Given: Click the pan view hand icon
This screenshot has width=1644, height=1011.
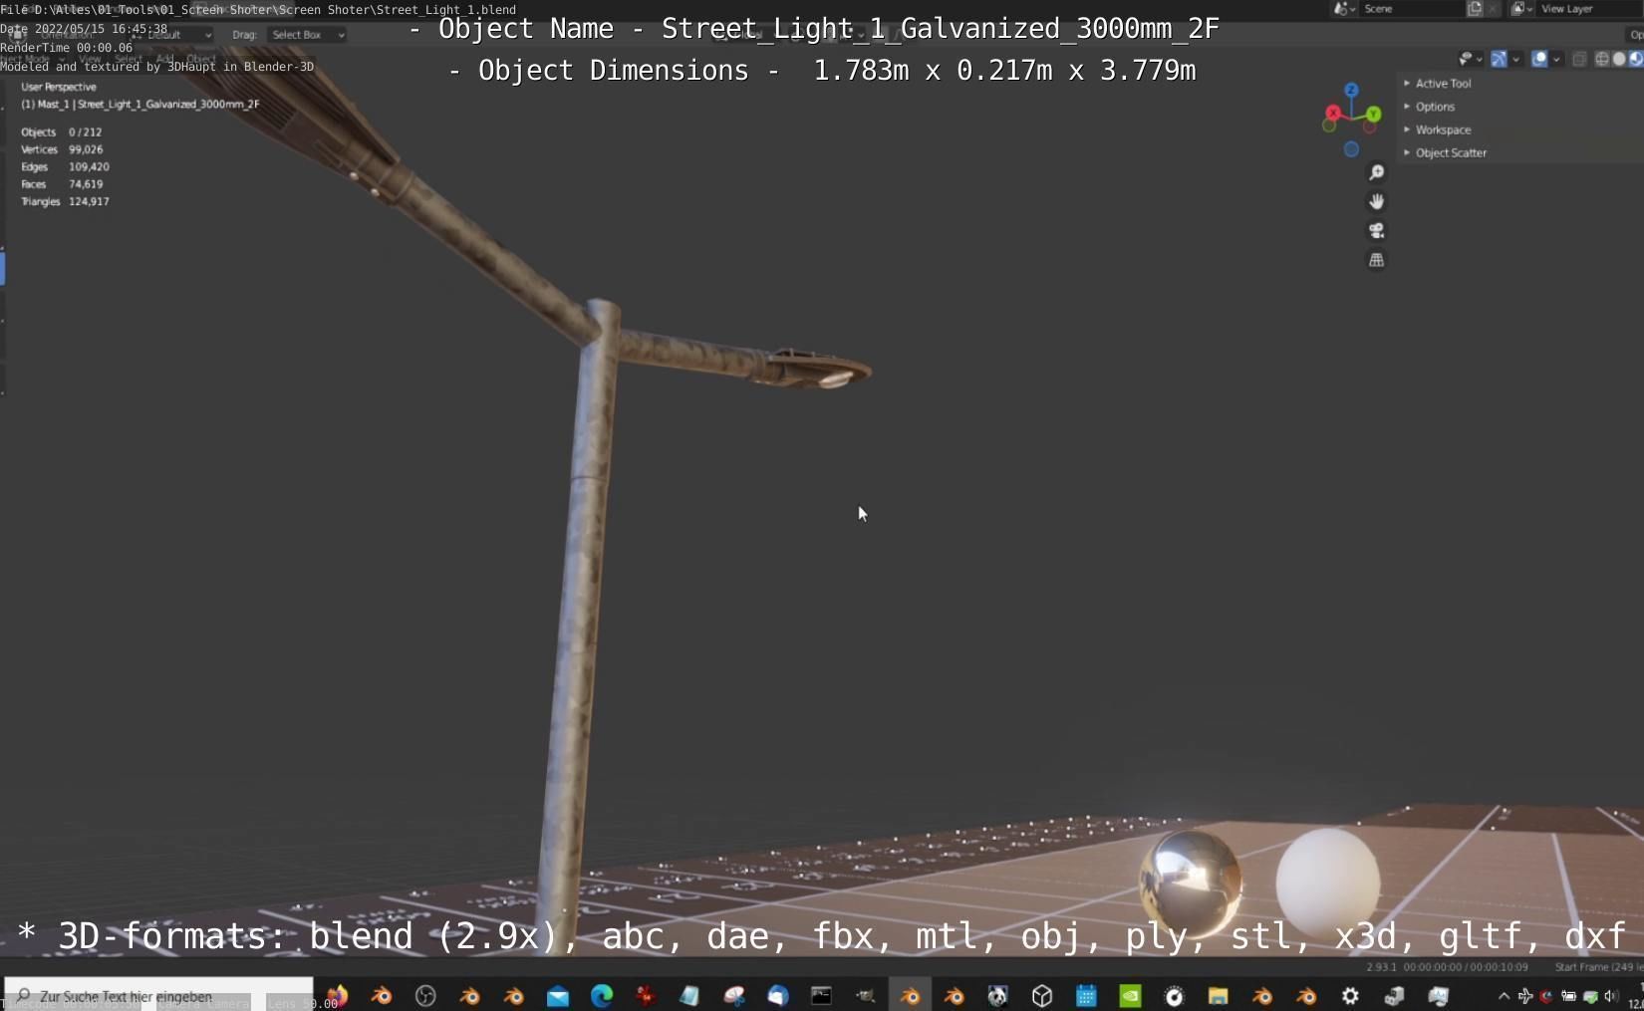Looking at the screenshot, I should [1376, 201].
